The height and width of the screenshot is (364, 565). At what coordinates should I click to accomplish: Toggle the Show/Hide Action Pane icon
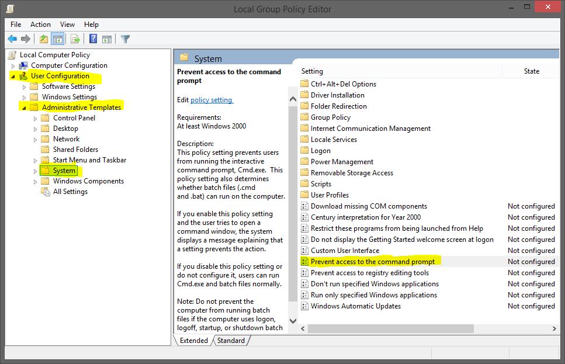pos(107,39)
